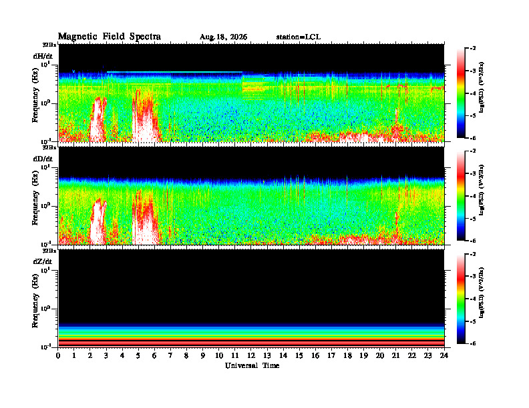Click hour "0" on the time axis

click(58, 356)
